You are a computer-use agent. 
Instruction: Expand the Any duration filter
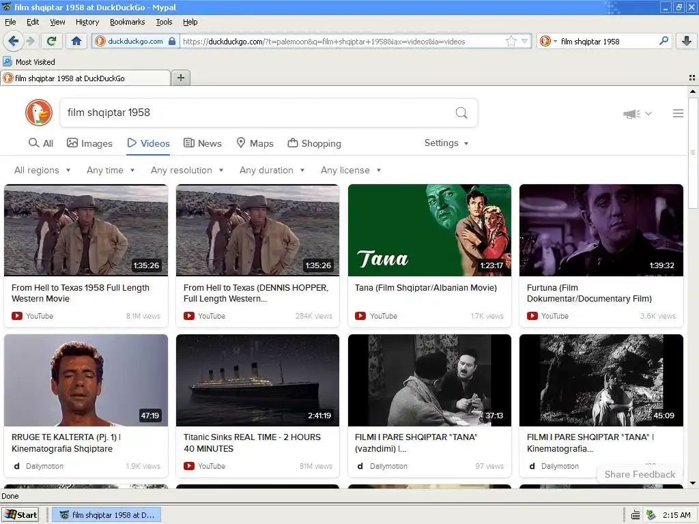272,170
